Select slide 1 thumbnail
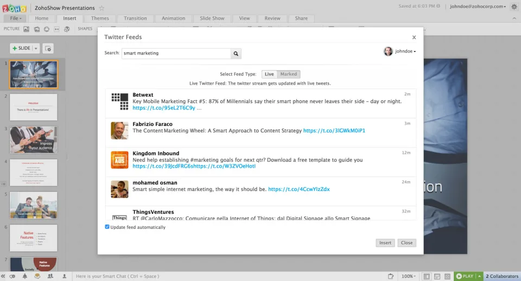Screen dimensions: 521x281 (x=34, y=74)
